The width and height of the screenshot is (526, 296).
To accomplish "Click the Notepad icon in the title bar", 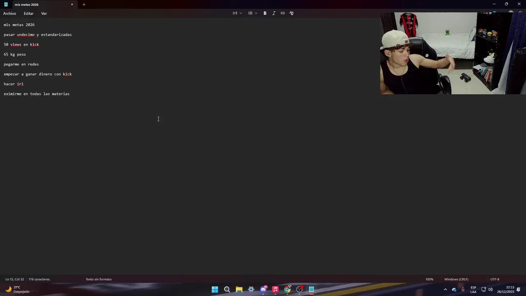I will pos(6,5).
